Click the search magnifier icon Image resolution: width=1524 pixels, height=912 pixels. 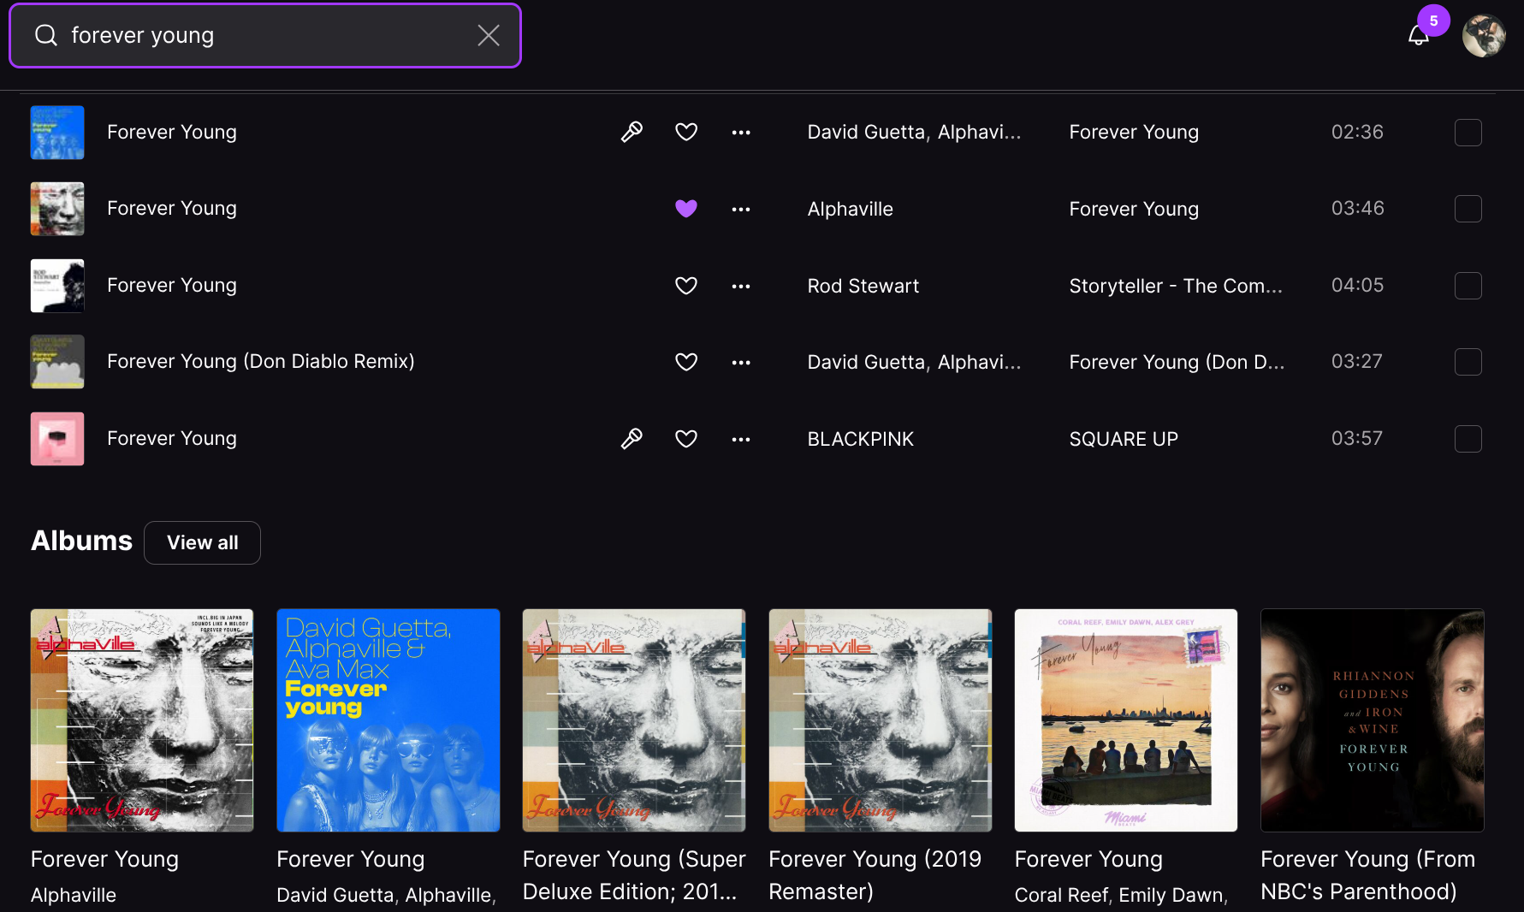[45, 35]
